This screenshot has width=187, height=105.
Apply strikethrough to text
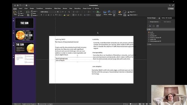pyautogui.click(x=49, y=15)
